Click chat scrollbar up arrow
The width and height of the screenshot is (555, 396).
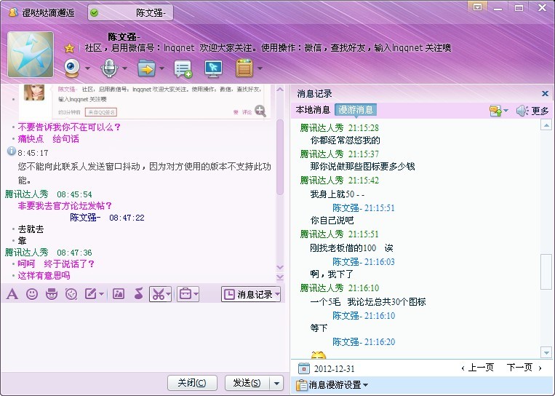click(280, 90)
